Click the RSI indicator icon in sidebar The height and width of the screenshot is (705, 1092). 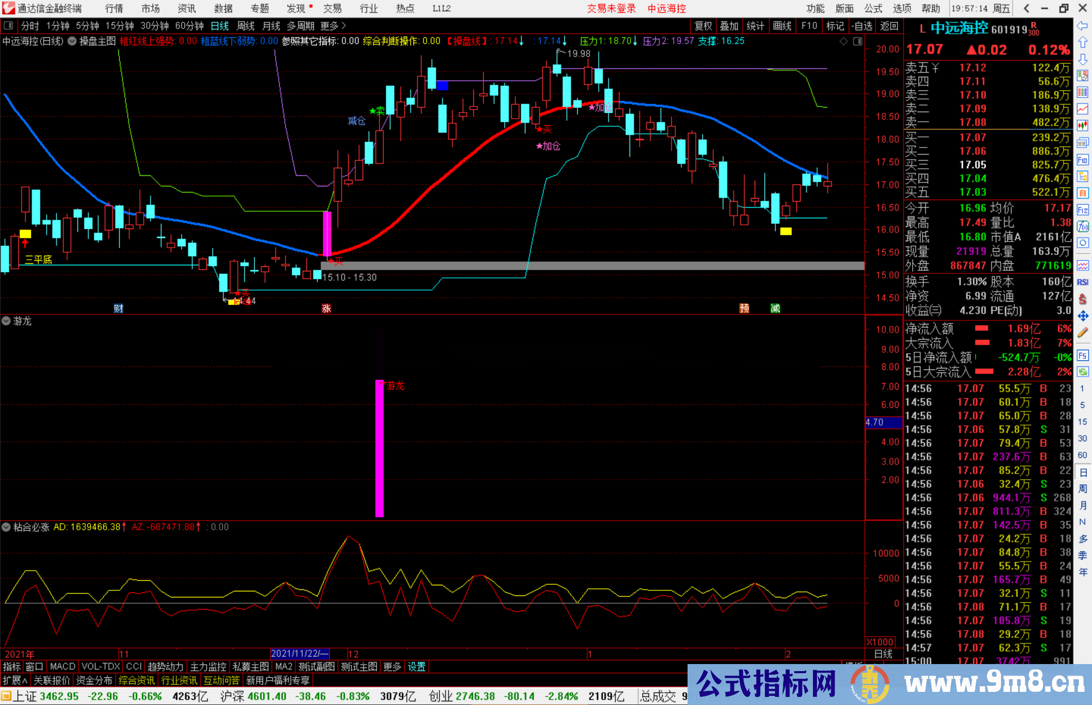(x=1082, y=282)
